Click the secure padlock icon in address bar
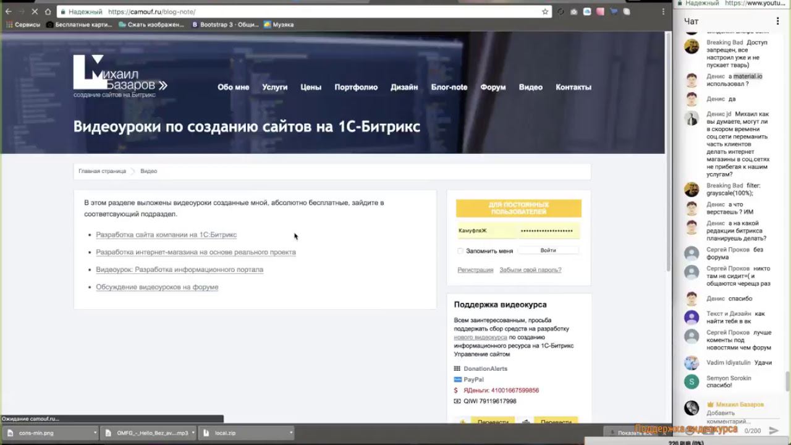Viewport: 791px width, 445px height. click(x=62, y=12)
